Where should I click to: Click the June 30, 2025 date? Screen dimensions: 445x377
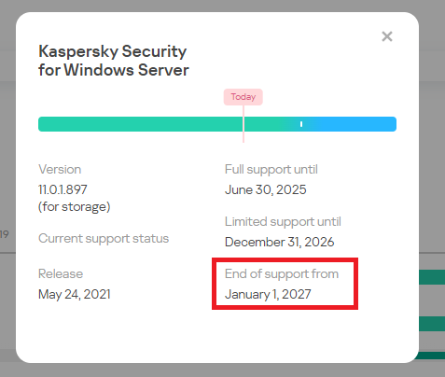[266, 189]
